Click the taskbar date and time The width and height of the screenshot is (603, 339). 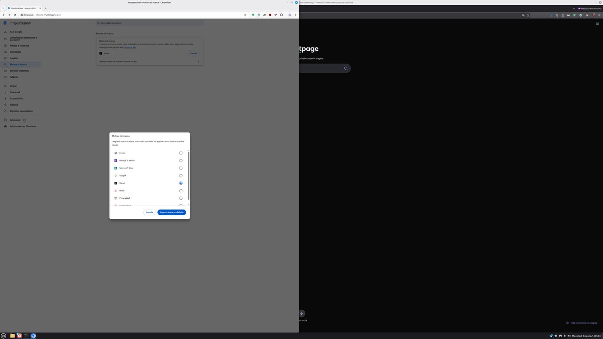(587, 336)
